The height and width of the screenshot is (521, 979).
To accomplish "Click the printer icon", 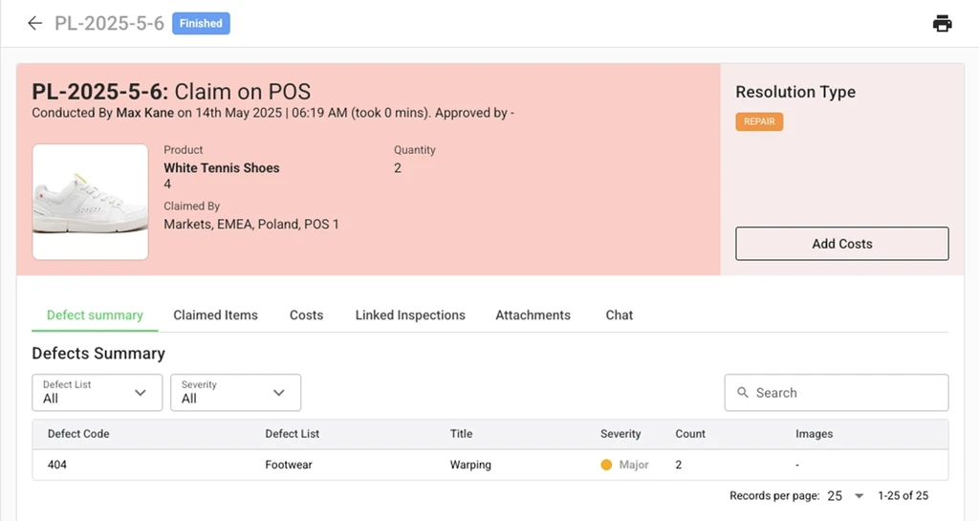I will pos(942,24).
